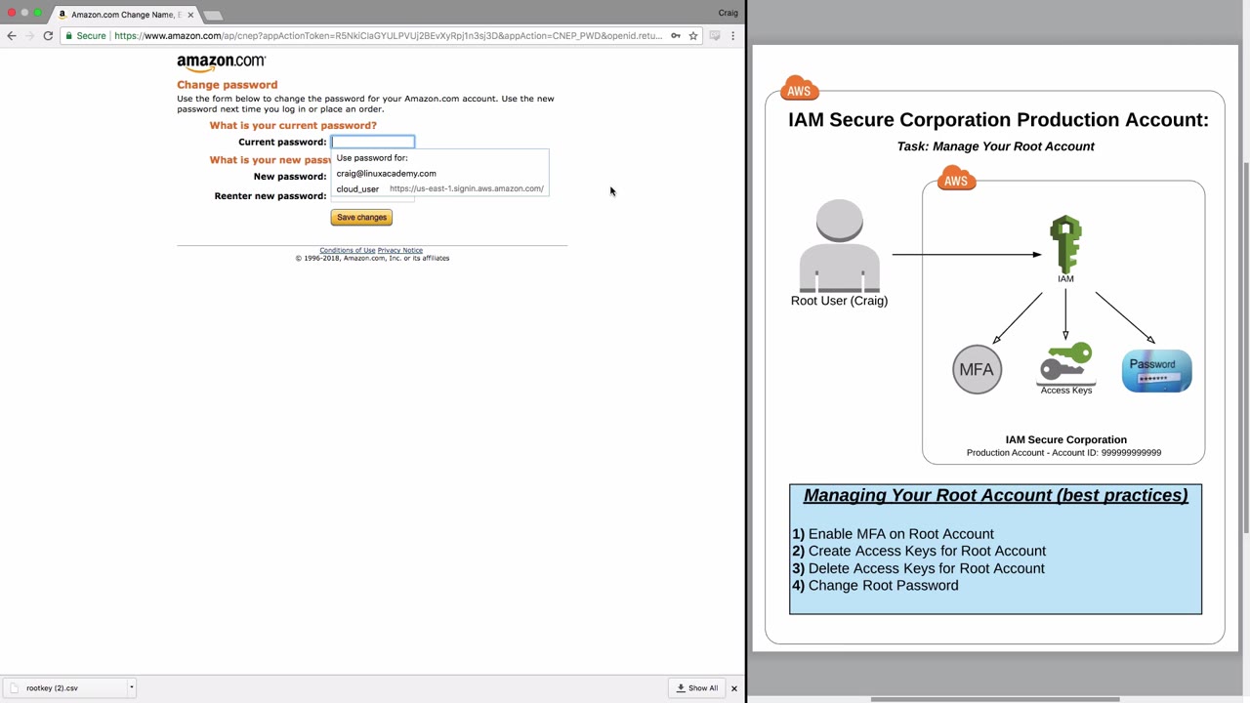Open a new browser tab
The height and width of the screenshot is (703, 1250).
[213, 15]
